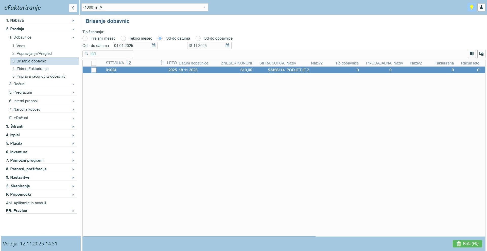Image resolution: width=487 pixels, height=251 pixels.
Task: Open 4. Zbirno Fakturiranje menu item
Action: pos(30,69)
